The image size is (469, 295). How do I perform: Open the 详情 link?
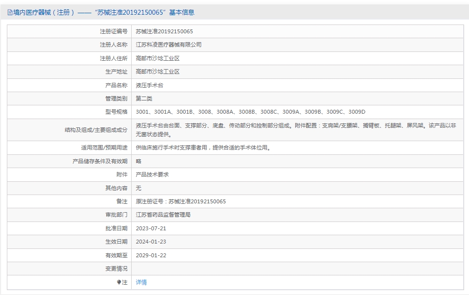141,282
